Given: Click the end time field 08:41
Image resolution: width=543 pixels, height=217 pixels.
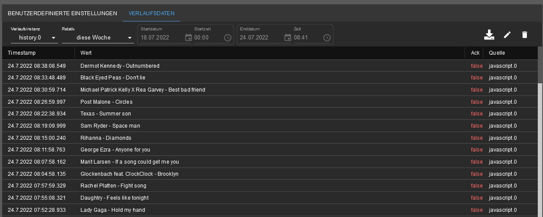Looking at the screenshot, I should click(306, 38).
